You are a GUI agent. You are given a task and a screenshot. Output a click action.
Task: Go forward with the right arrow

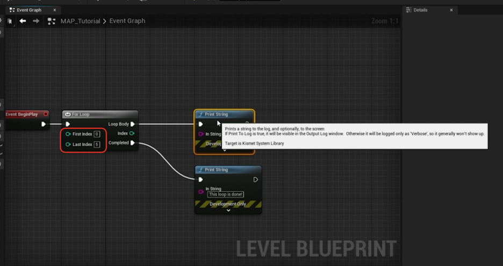(36, 21)
